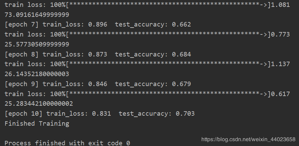Click the elapsed time value 25.57730509999999

coord(37,44)
